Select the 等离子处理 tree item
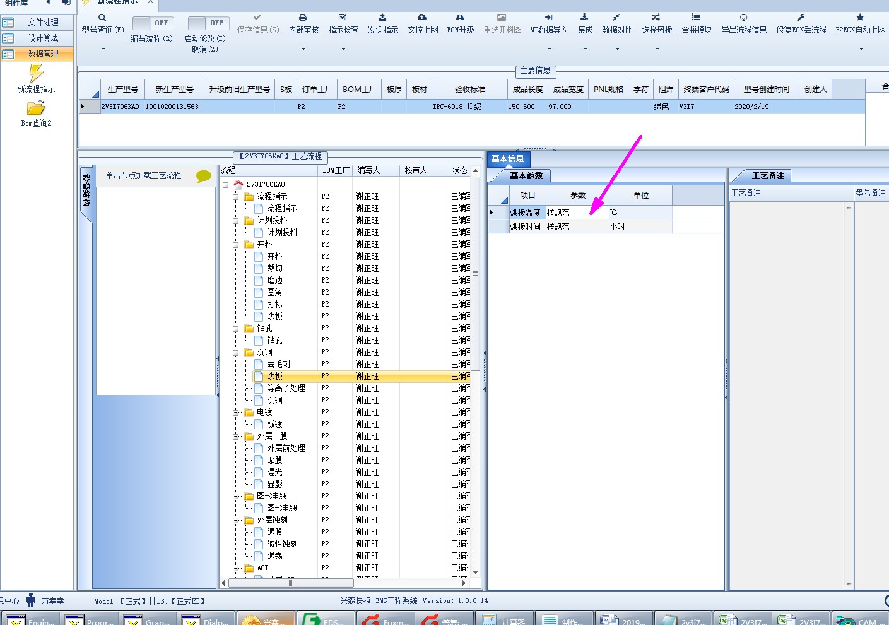 (286, 388)
